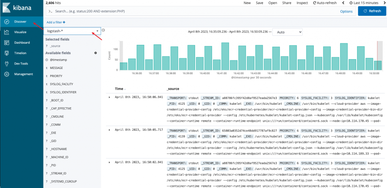Open the Last 15 minutes time picker

364,3
